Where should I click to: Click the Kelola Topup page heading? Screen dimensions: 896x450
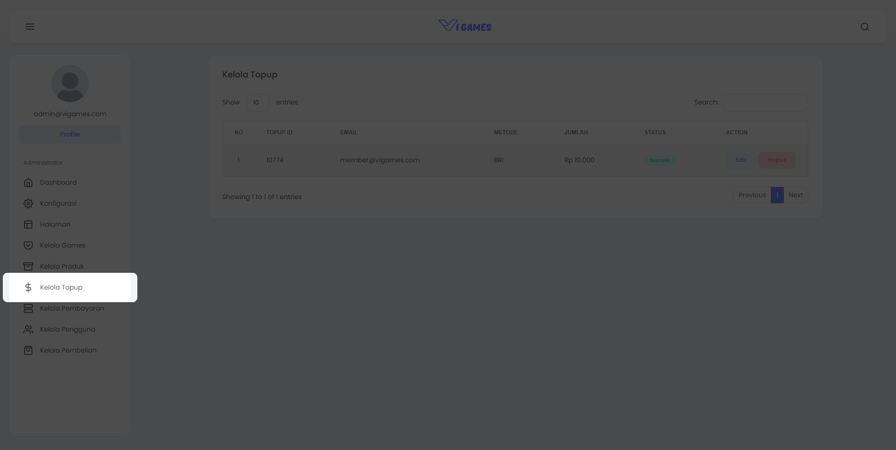click(x=250, y=75)
